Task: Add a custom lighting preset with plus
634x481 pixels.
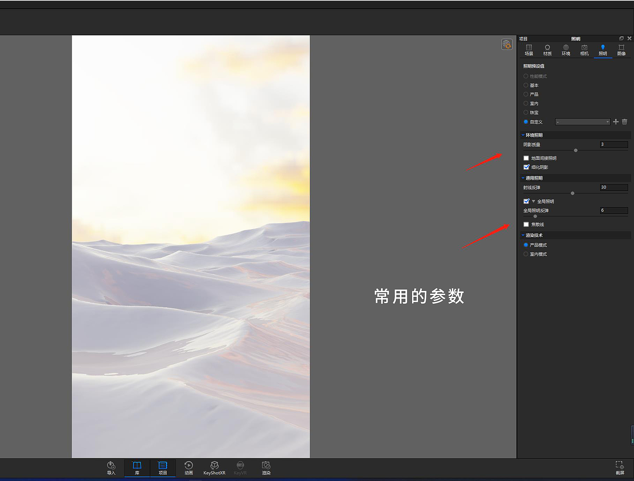Action: 615,122
